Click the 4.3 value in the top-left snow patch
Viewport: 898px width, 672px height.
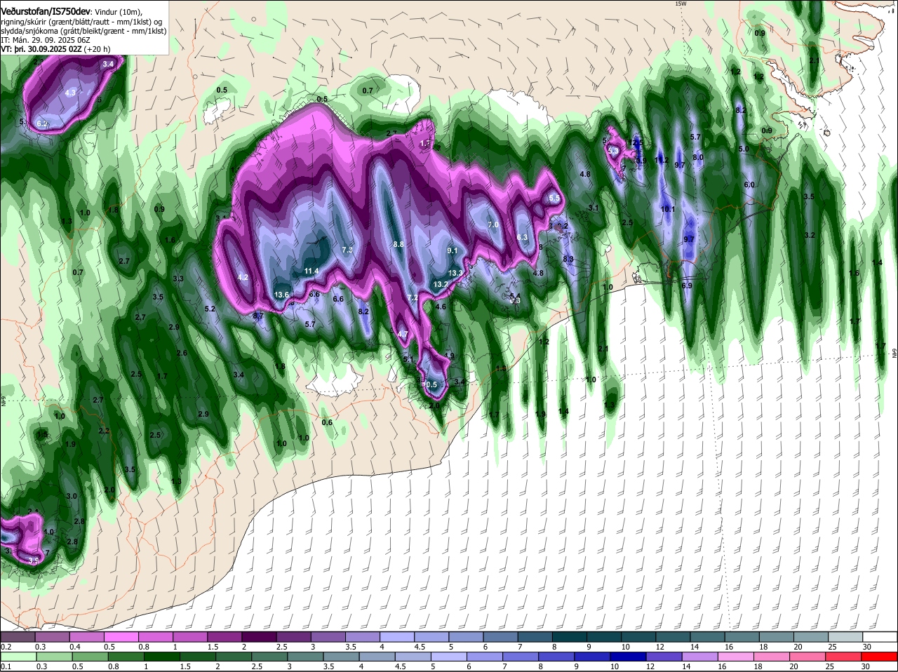(70, 92)
